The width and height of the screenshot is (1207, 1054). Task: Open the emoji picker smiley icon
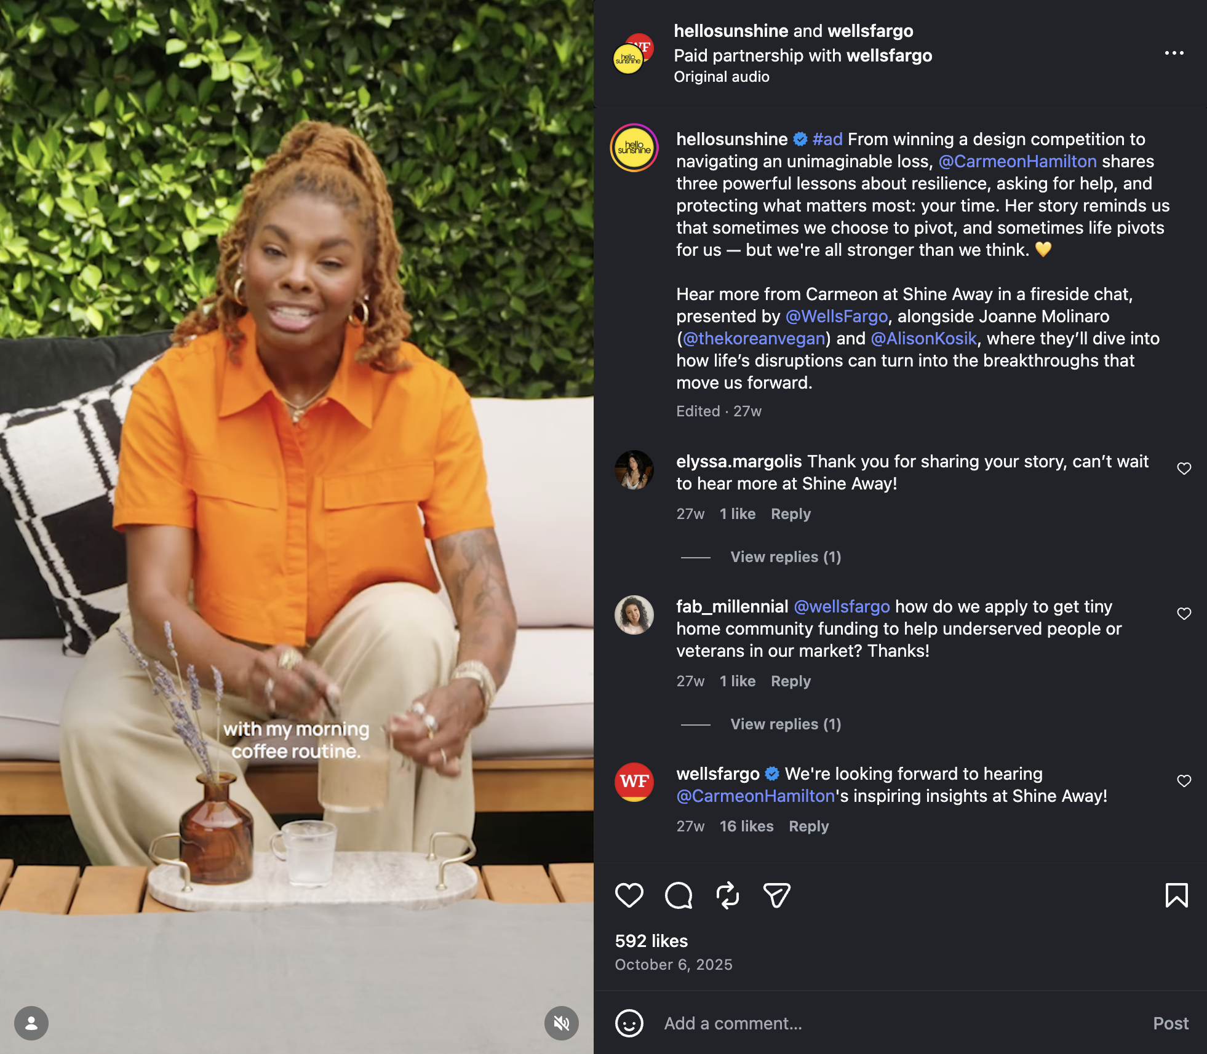[629, 1023]
